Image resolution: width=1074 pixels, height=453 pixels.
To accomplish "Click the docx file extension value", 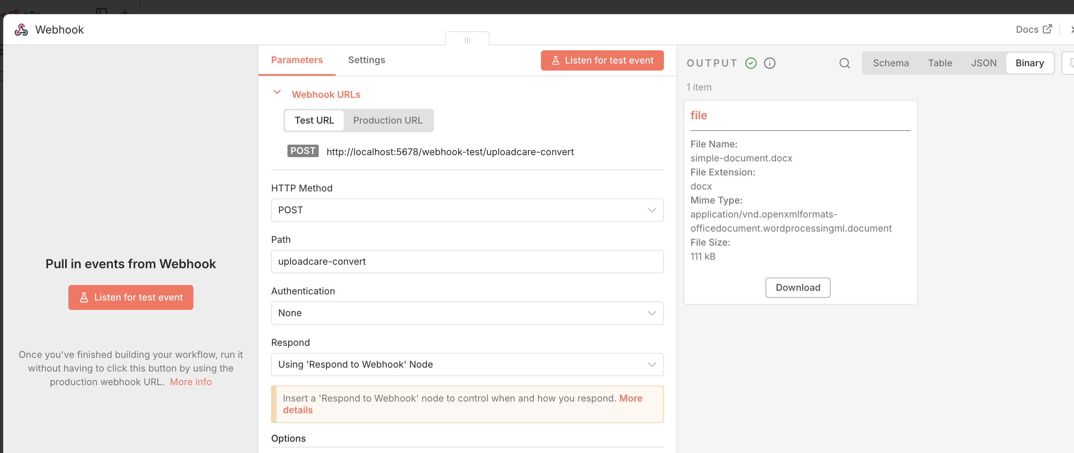I will 701,186.
